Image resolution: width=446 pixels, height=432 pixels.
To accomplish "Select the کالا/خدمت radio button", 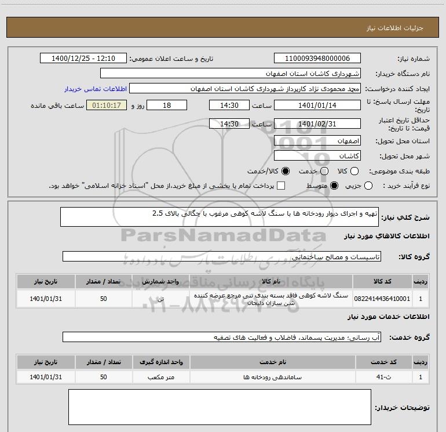I will (x=286, y=171).
